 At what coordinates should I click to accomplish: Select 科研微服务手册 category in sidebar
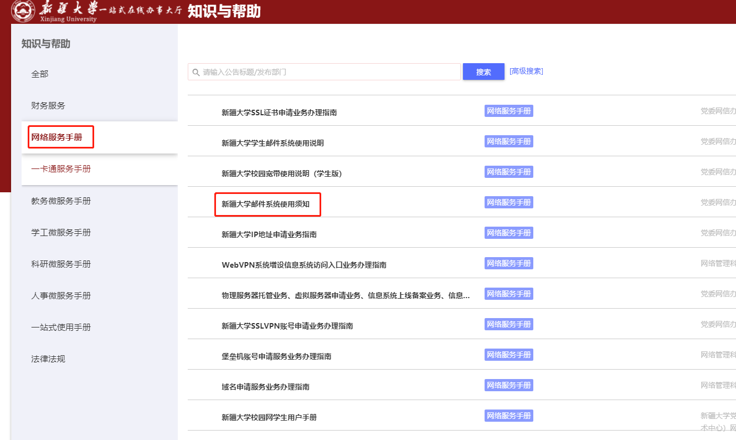[x=61, y=264]
